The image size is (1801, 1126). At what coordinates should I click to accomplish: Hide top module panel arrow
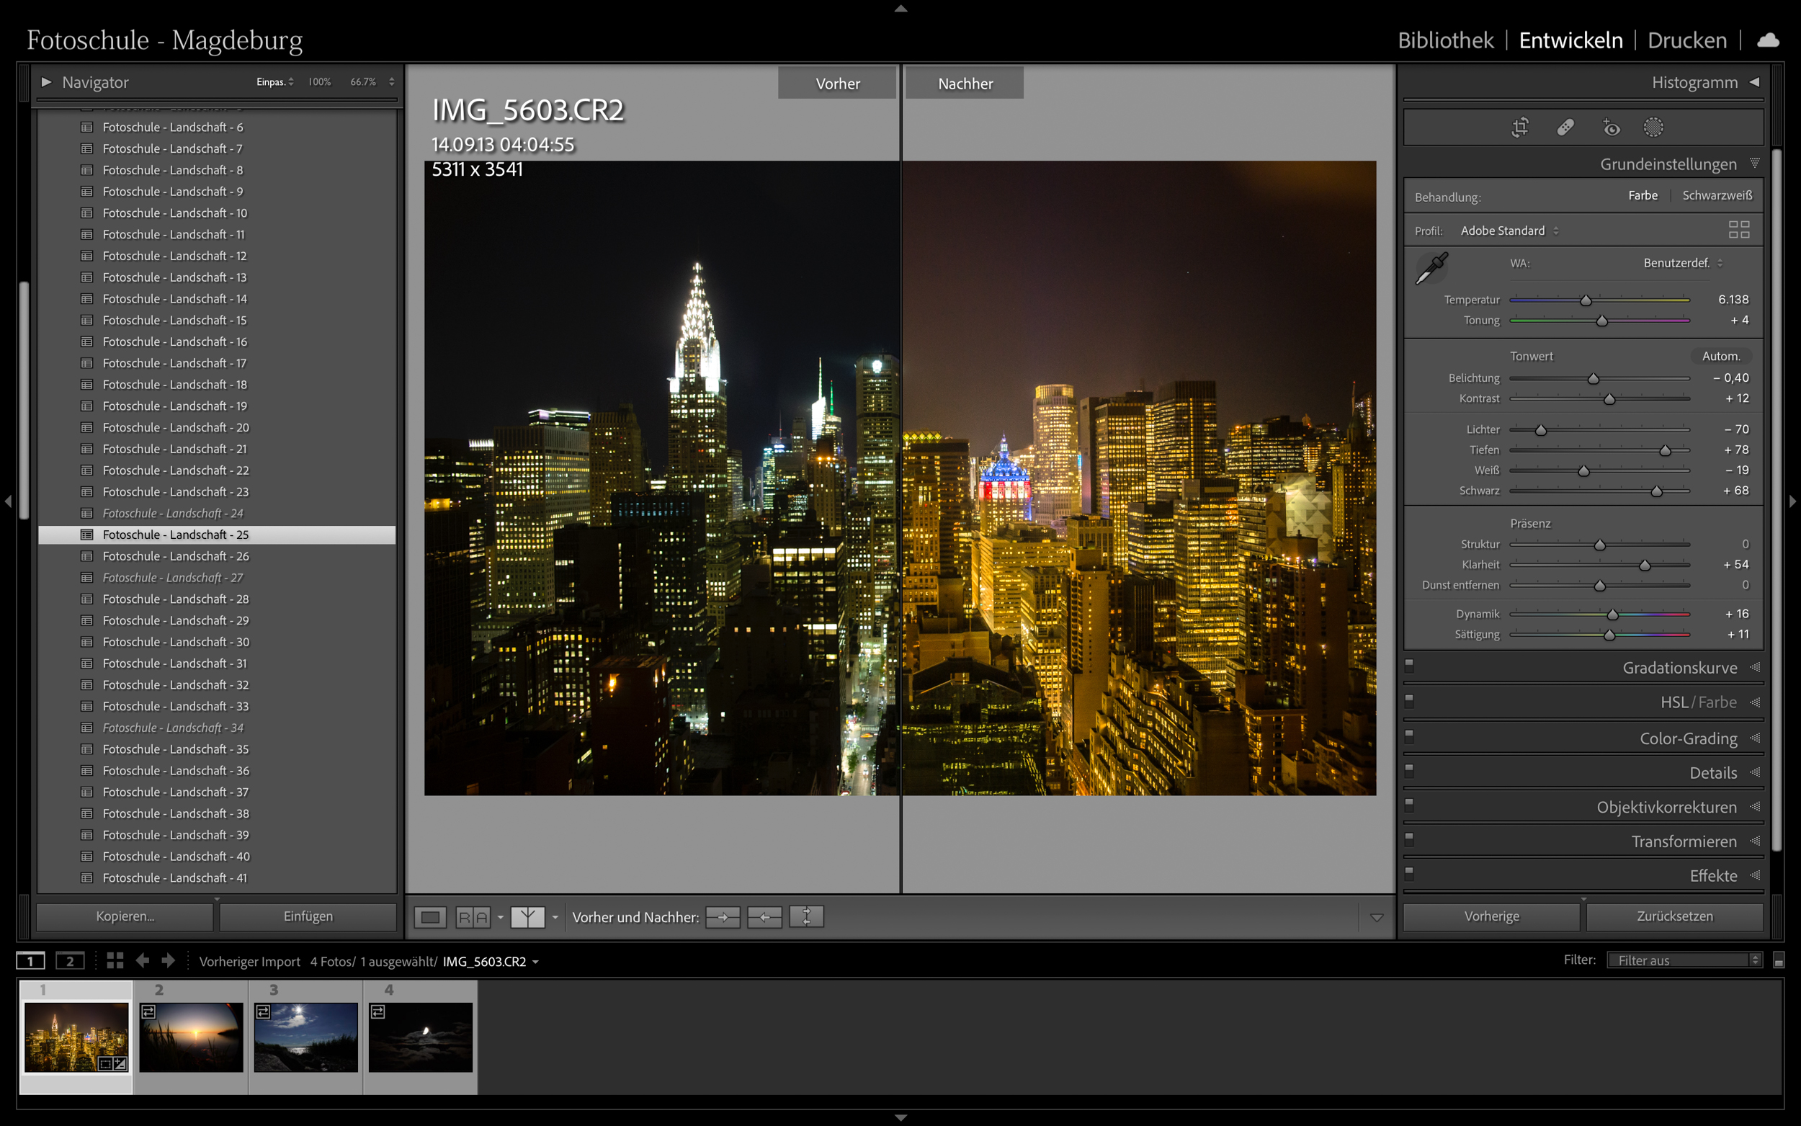pyautogui.click(x=900, y=8)
